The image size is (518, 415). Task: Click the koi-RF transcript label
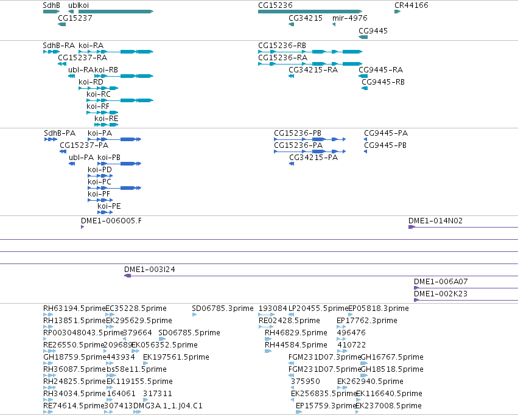tap(98, 106)
